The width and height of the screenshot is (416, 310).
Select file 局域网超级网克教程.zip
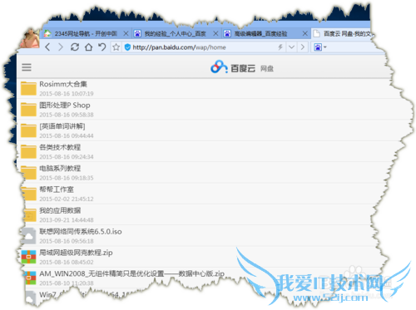(76, 253)
